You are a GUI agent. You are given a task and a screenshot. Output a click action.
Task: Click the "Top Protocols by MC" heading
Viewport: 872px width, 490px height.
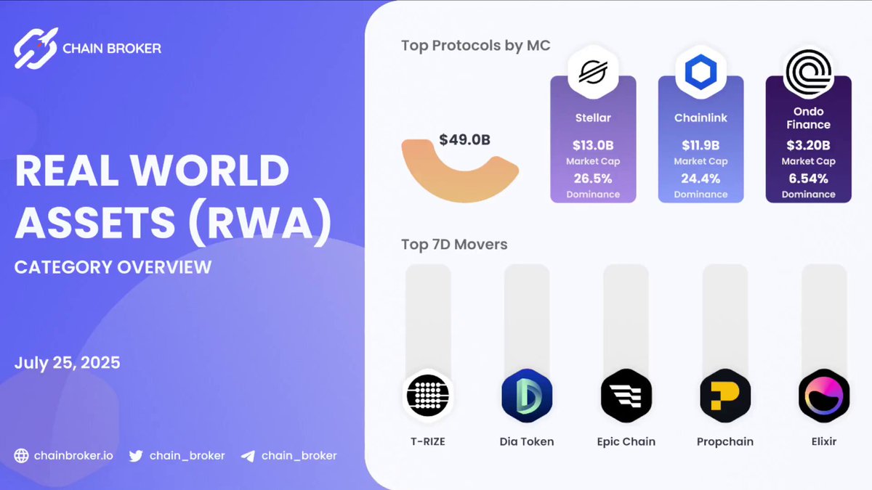(475, 46)
